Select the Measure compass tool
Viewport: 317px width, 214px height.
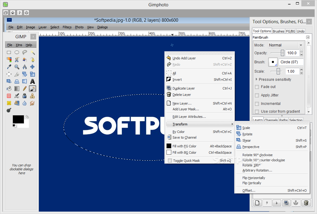point(25,67)
